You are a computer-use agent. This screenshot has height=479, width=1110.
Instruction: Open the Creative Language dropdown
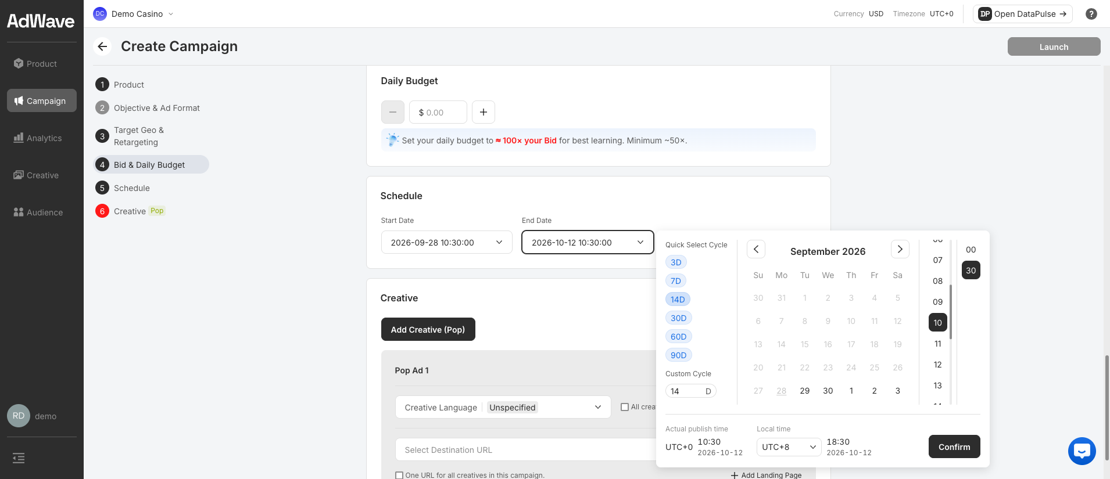point(503,407)
